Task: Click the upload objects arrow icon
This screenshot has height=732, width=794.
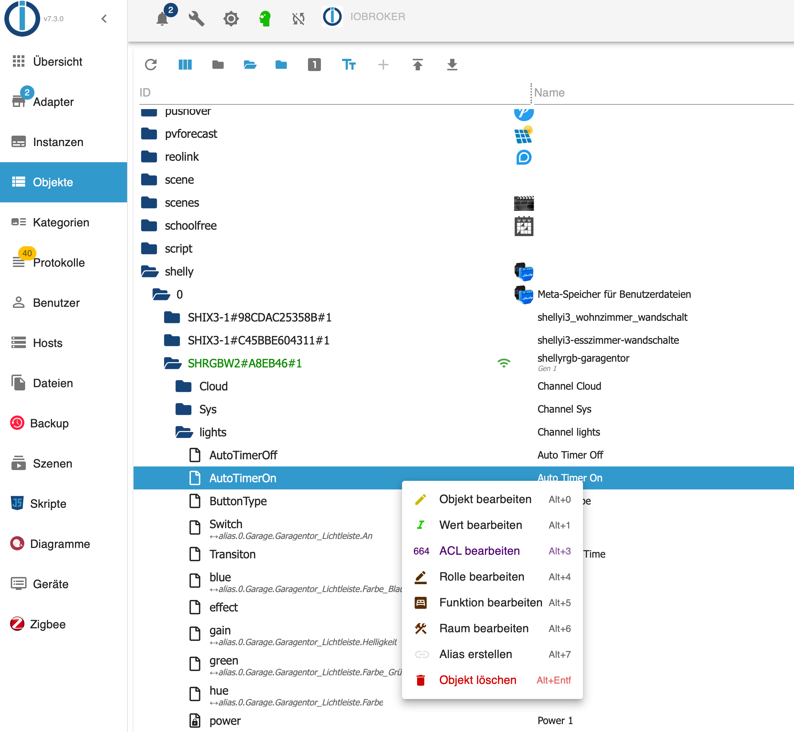Action: click(x=417, y=65)
